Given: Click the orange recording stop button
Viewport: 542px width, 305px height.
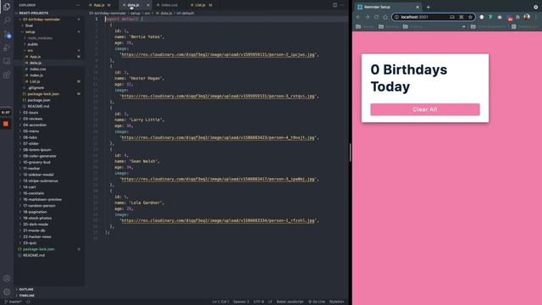Looking at the screenshot, I should [x=6, y=124].
